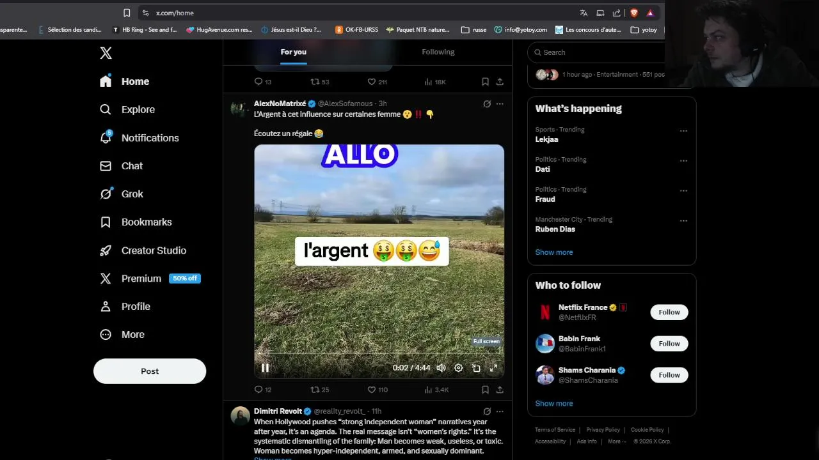Screen dimensions: 819x460
Task: Open more options for Lekjaa trend
Action: [x=683, y=131]
